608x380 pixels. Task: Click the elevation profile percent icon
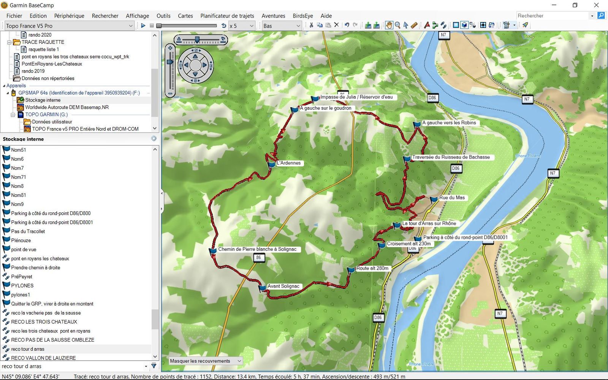click(473, 25)
